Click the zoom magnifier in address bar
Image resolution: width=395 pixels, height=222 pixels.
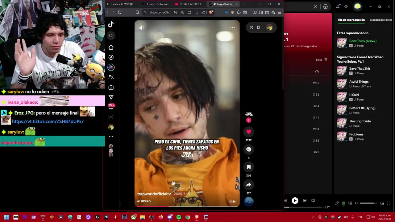(x=196, y=12)
